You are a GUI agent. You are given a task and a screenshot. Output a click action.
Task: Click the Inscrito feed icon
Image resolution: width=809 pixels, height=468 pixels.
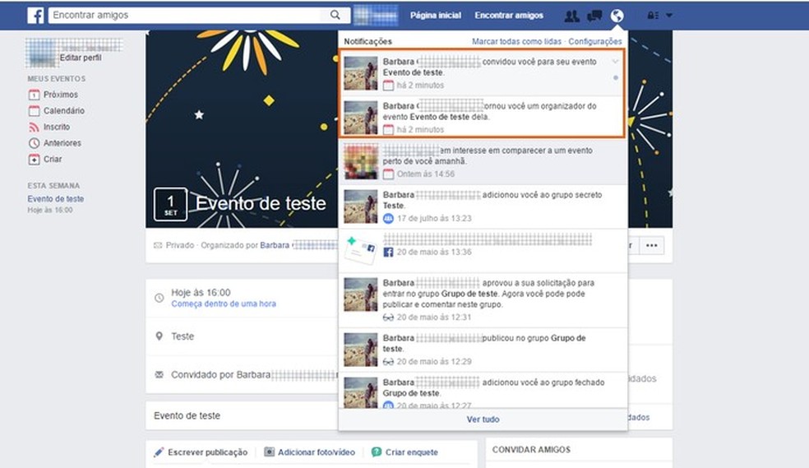(34, 127)
